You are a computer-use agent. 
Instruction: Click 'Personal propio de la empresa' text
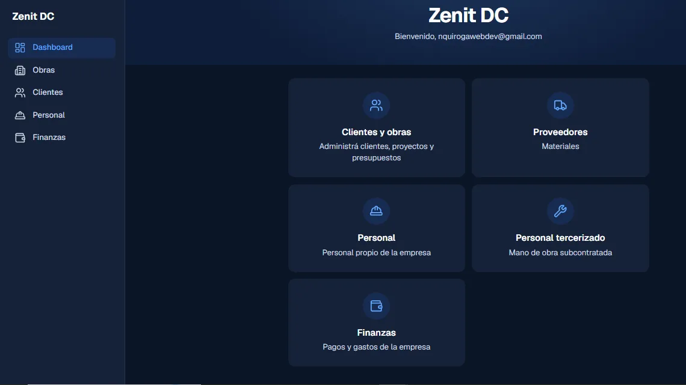point(376,253)
